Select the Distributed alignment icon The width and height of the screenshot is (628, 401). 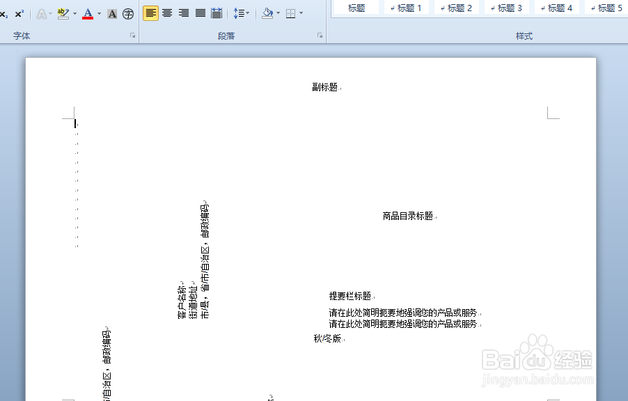pos(215,13)
